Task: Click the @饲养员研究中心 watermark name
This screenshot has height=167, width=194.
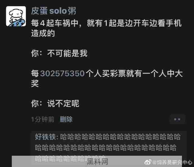Action: click(172, 162)
